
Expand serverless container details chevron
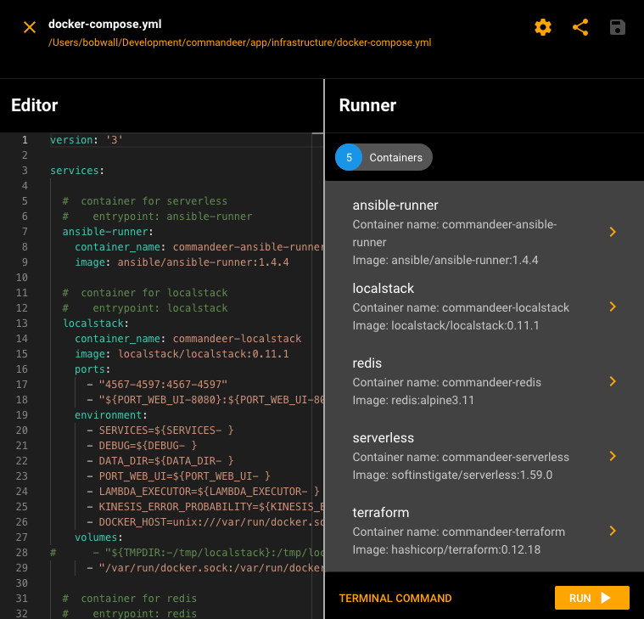[x=613, y=456]
